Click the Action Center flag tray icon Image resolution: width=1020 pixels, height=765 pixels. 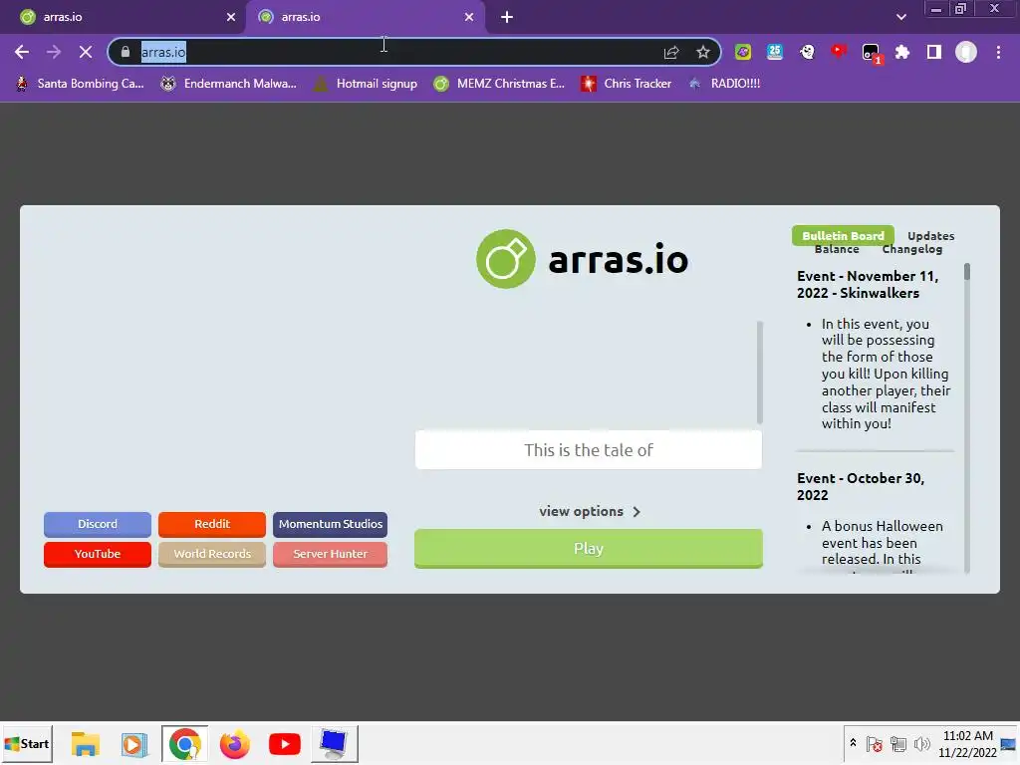pos(875,744)
